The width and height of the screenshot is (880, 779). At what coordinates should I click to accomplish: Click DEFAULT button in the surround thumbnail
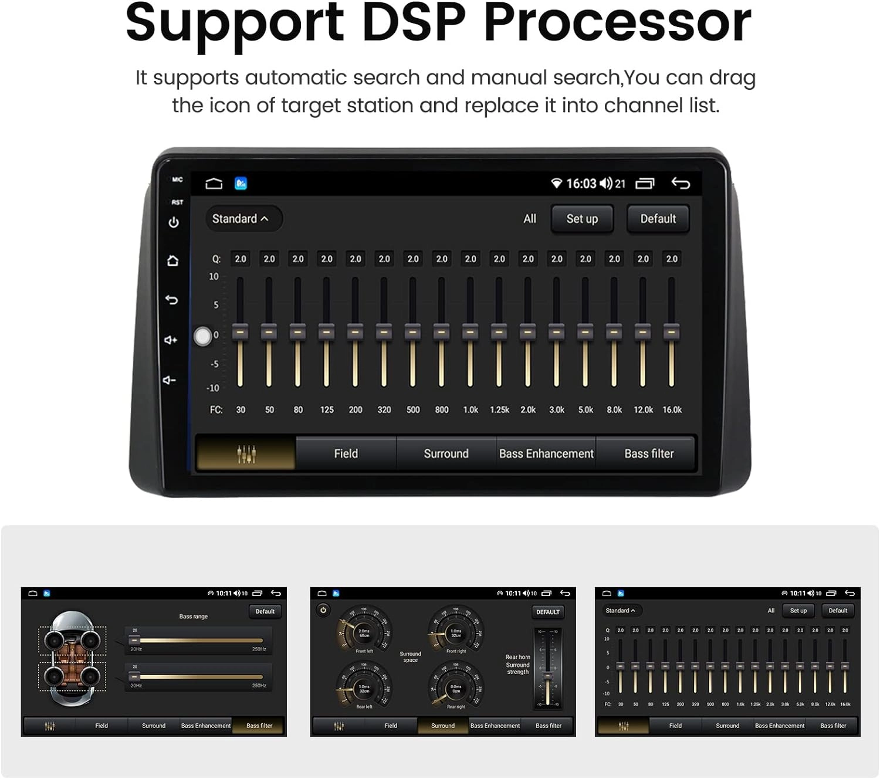548,612
